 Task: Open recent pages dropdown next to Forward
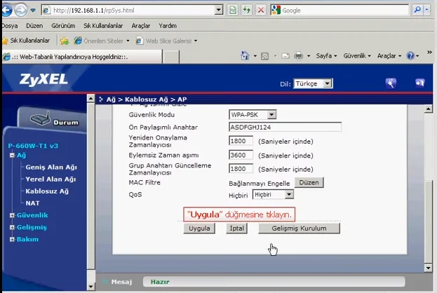coord(33,11)
